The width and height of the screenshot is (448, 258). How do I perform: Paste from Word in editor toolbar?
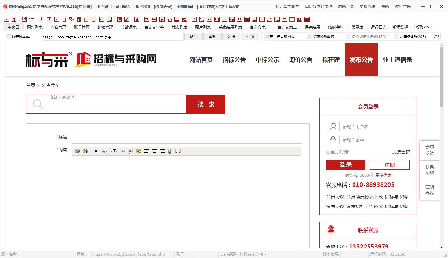point(78,151)
